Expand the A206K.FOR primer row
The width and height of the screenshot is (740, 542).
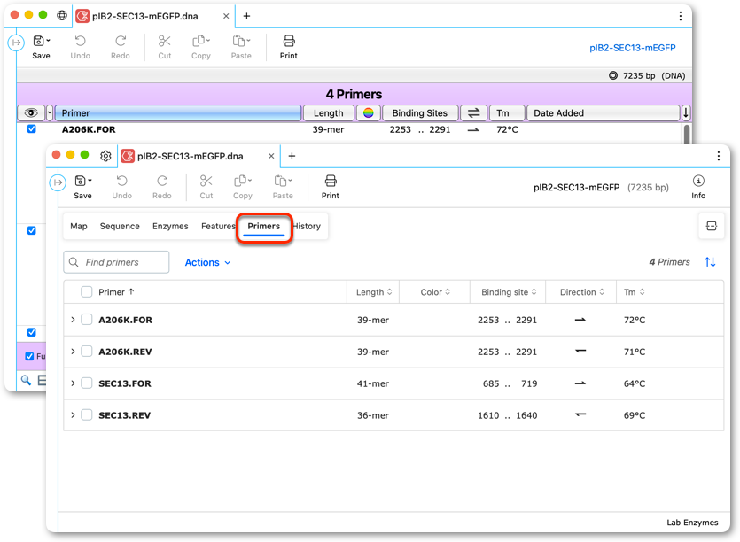pyautogui.click(x=73, y=320)
